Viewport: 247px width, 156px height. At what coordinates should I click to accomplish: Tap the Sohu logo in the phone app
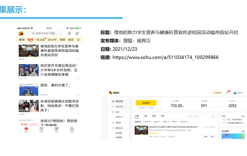point(21,33)
